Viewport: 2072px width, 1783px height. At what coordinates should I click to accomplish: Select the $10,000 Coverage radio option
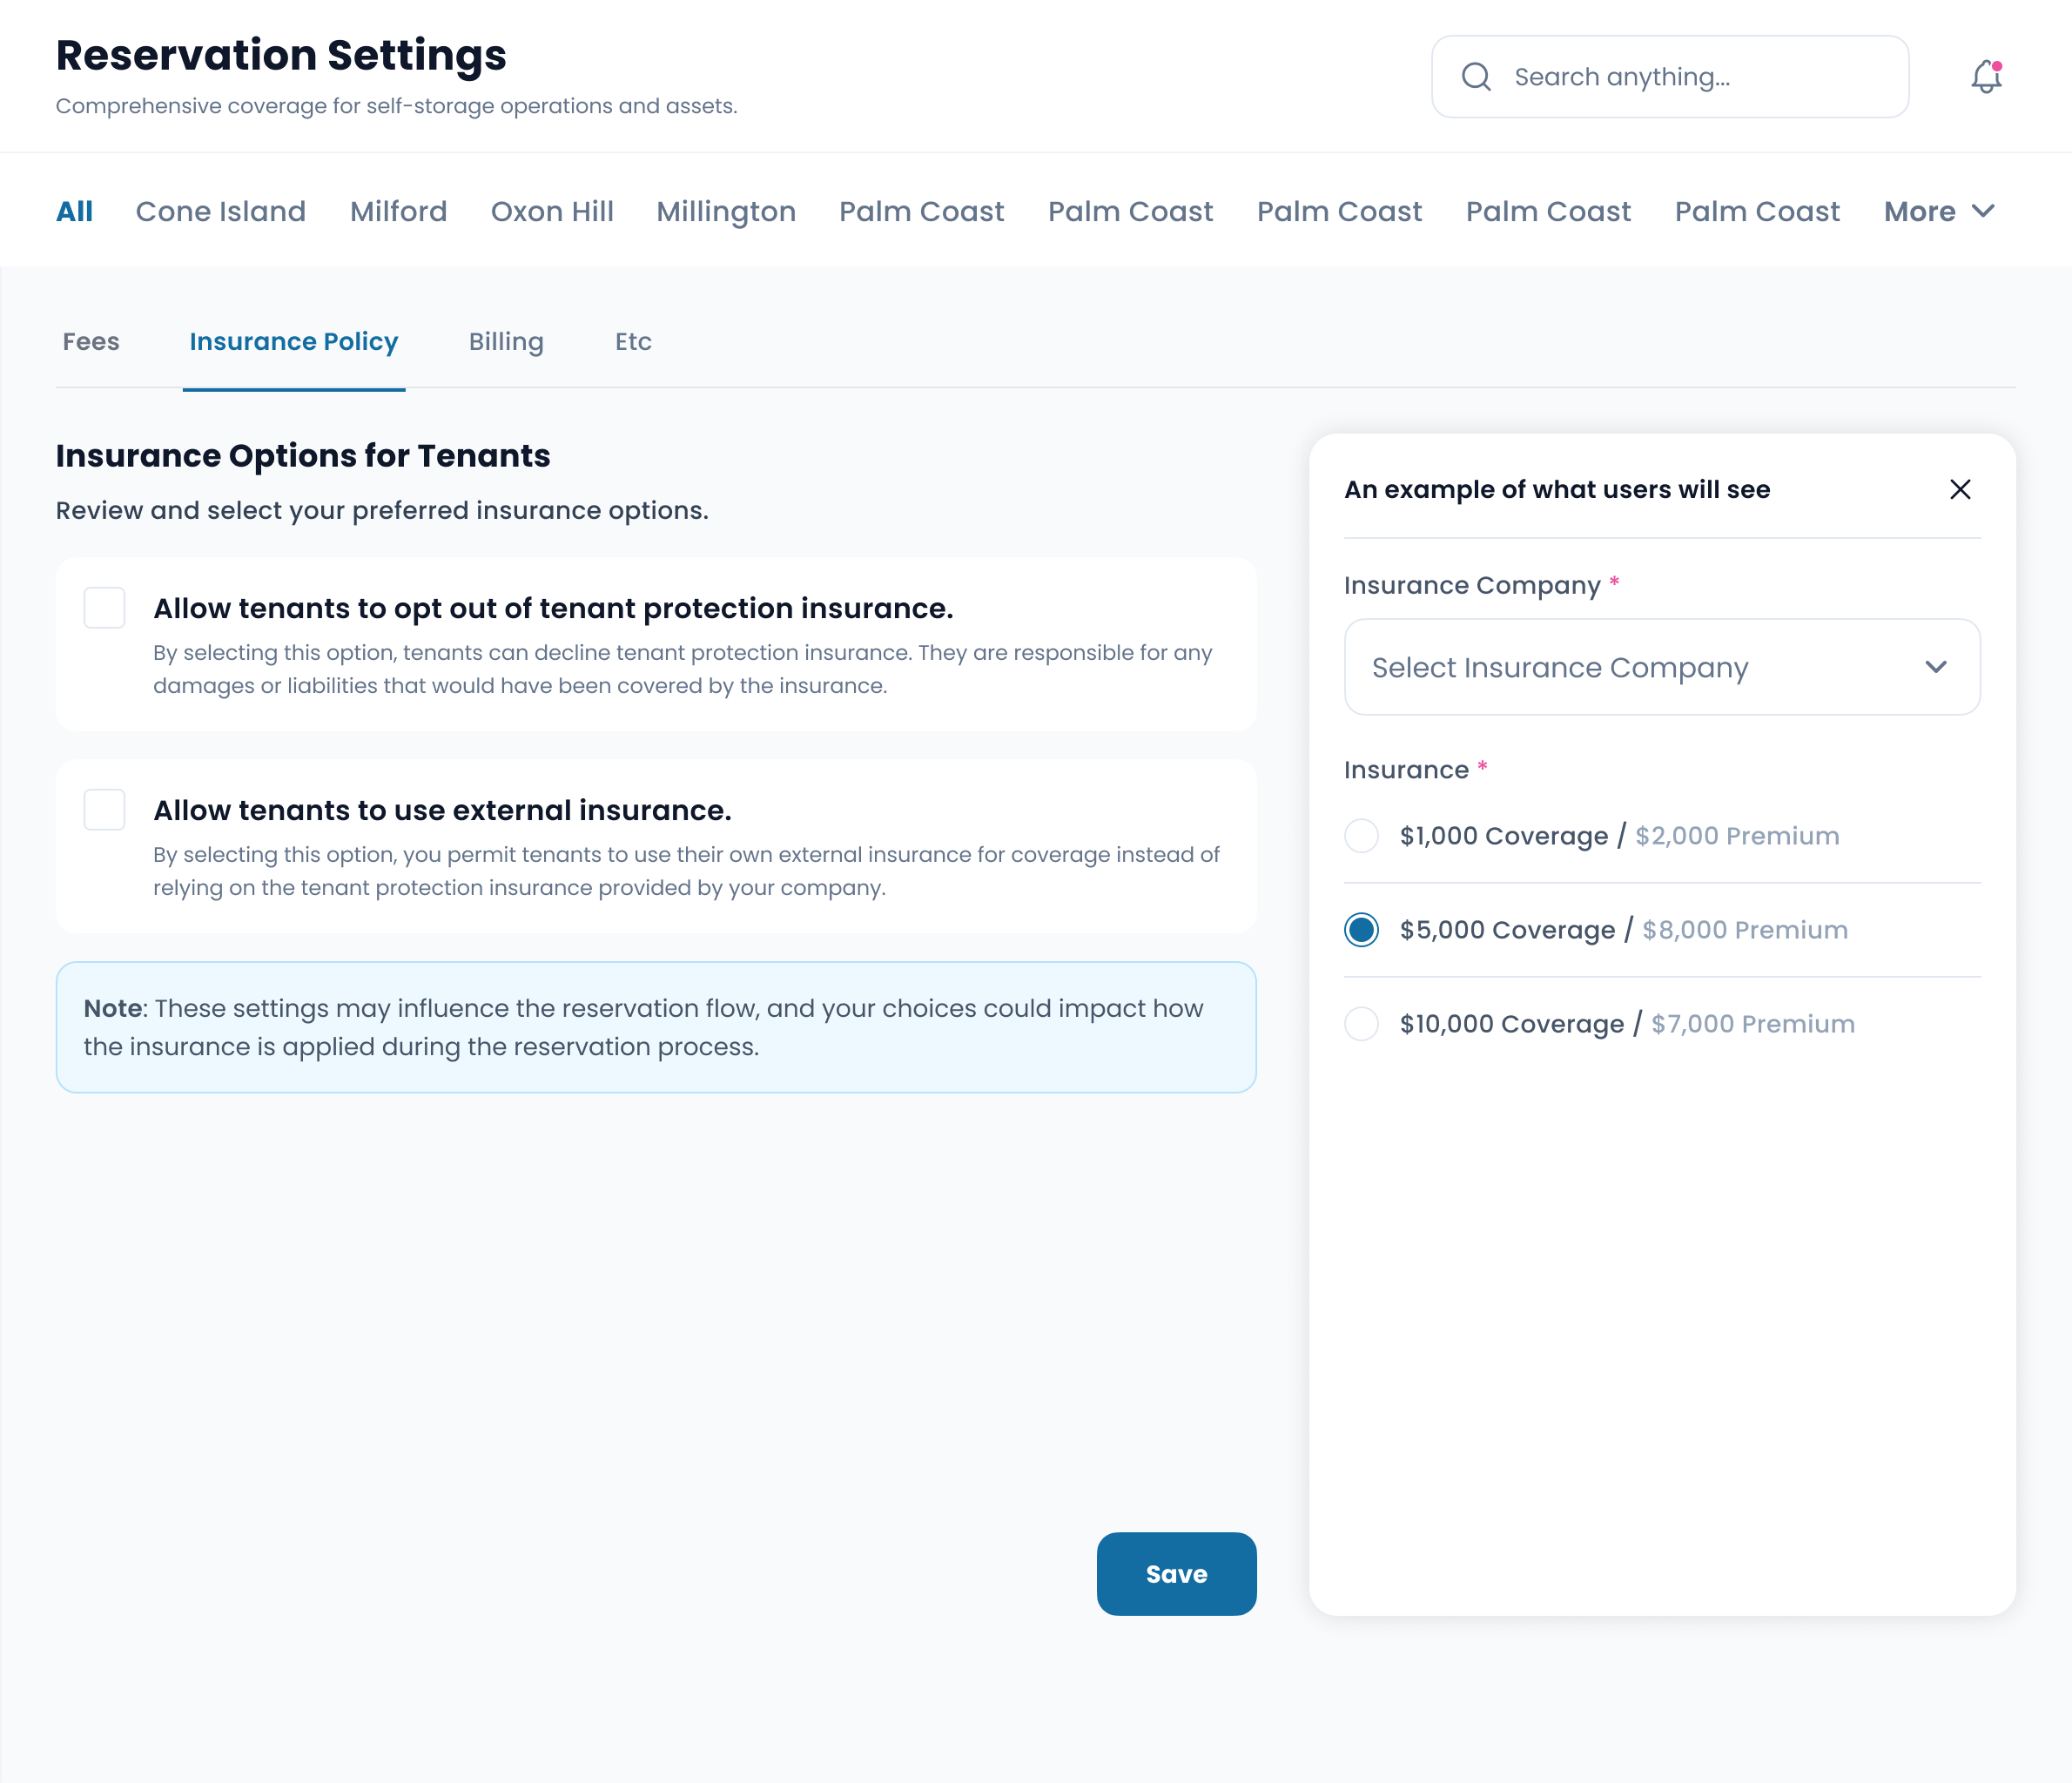point(1361,1024)
